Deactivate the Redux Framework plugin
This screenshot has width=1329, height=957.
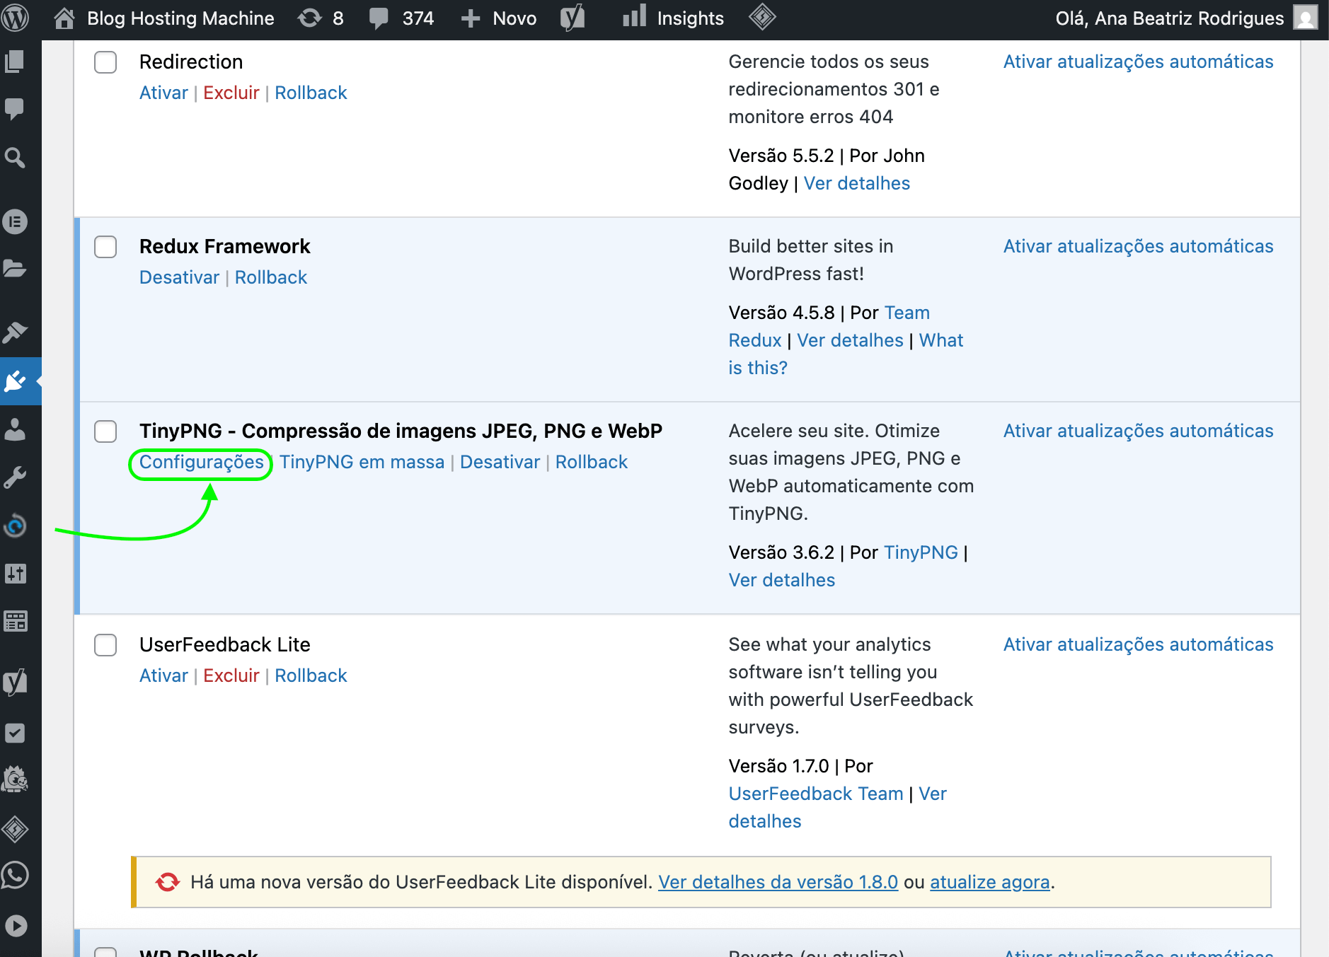179,277
